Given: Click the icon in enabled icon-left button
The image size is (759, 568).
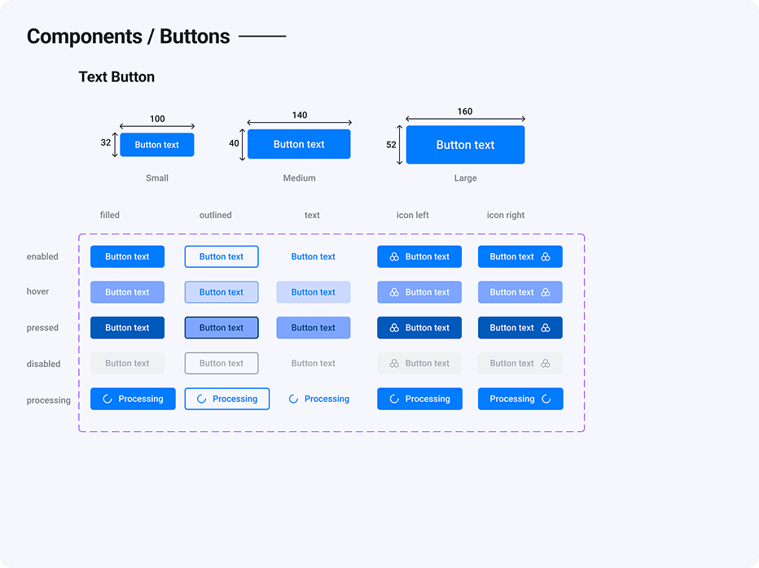Looking at the screenshot, I should [x=394, y=257].
